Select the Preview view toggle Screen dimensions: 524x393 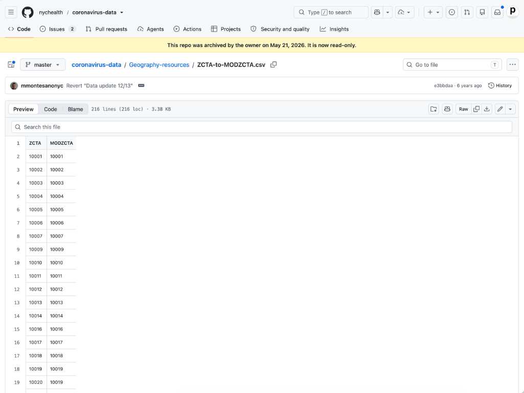coord(24,109)
